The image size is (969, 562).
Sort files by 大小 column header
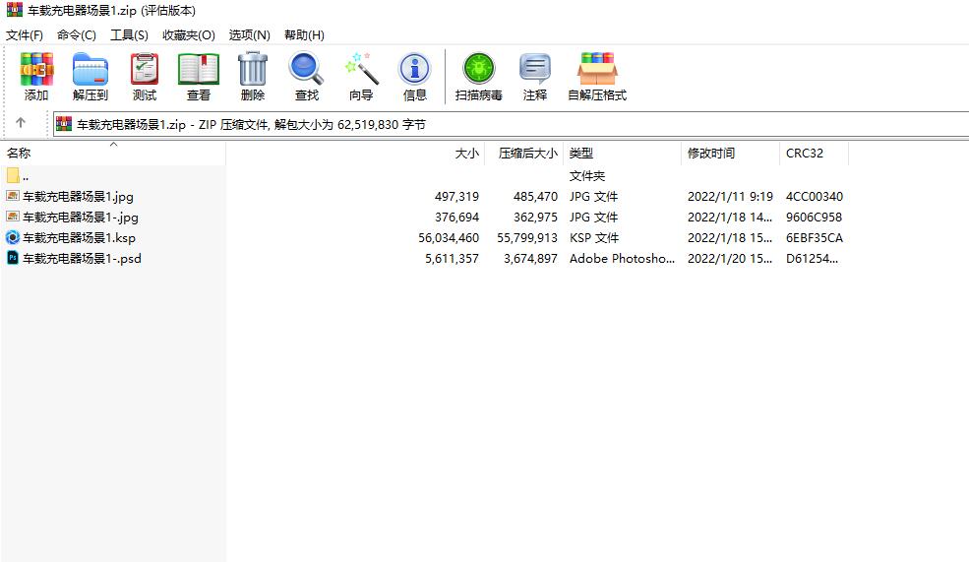tap(355, 154)
